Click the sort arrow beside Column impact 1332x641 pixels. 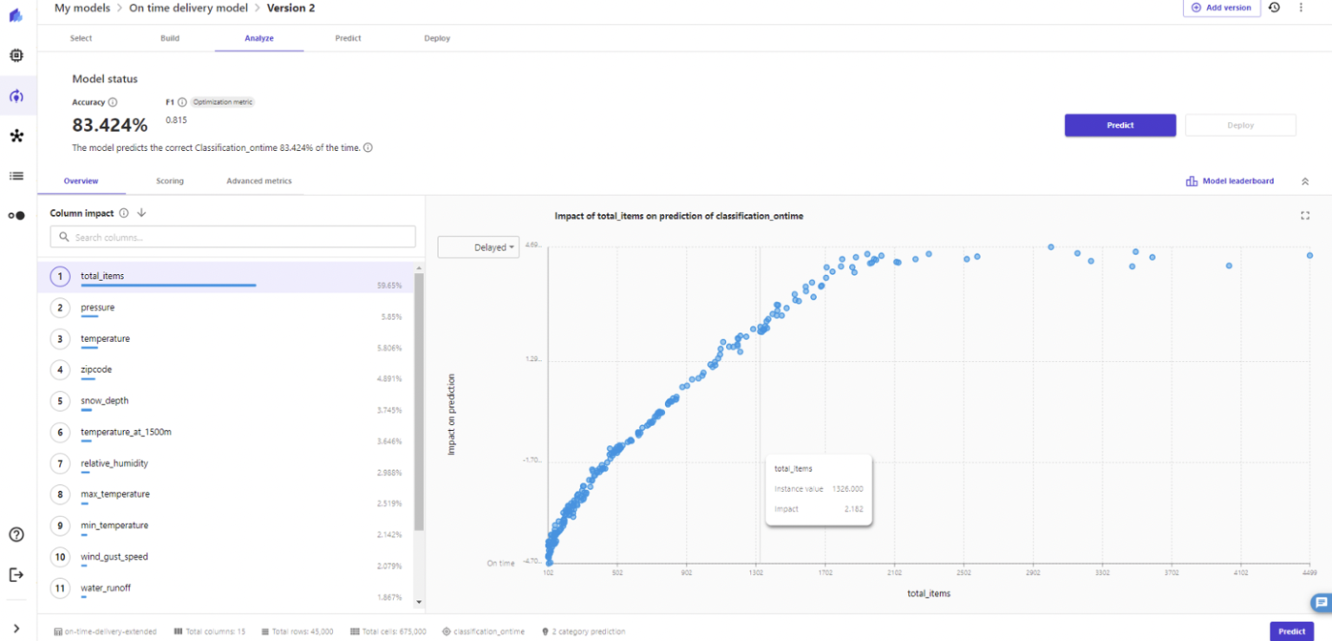point(141,213)
